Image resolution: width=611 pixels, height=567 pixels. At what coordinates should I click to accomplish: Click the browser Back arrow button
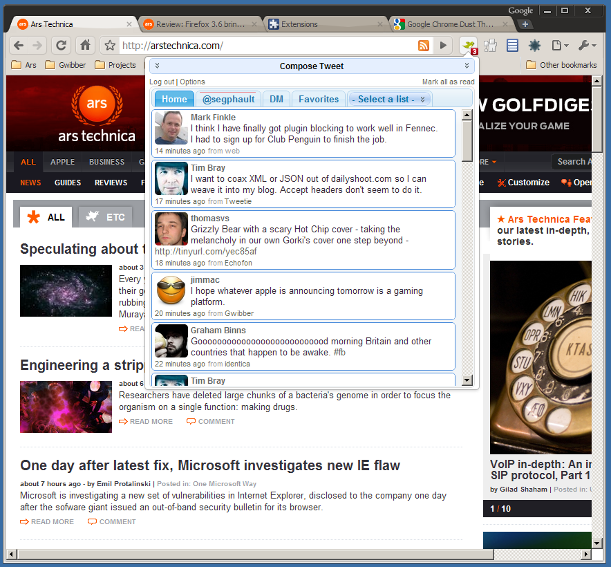click(19, 46)
